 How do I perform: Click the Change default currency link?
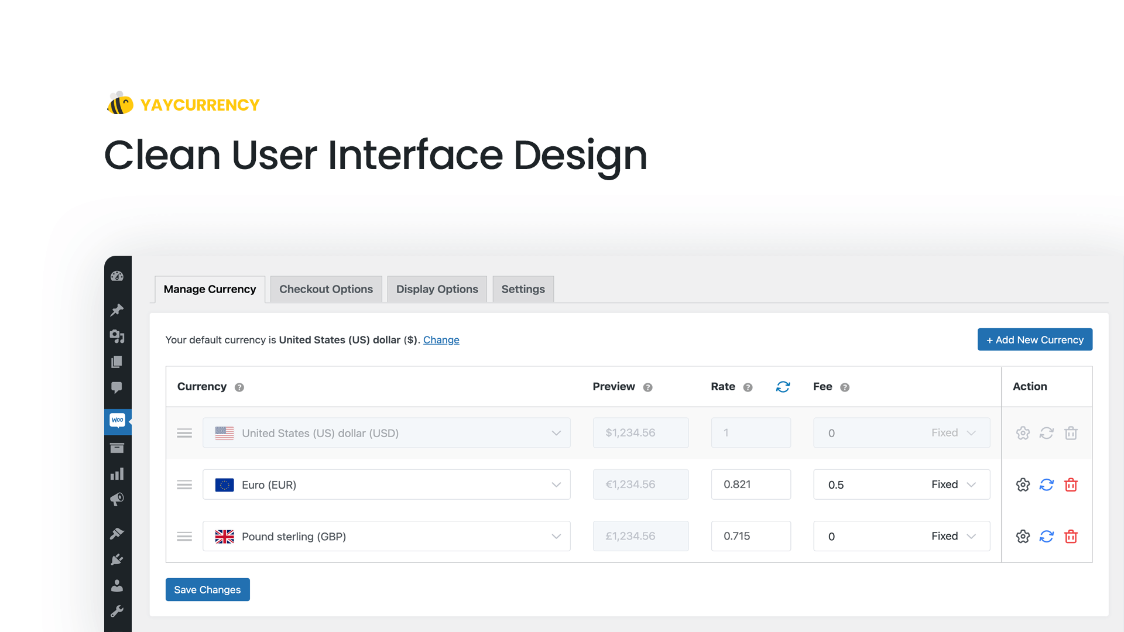pyautogui.click(x=441, y=339)
